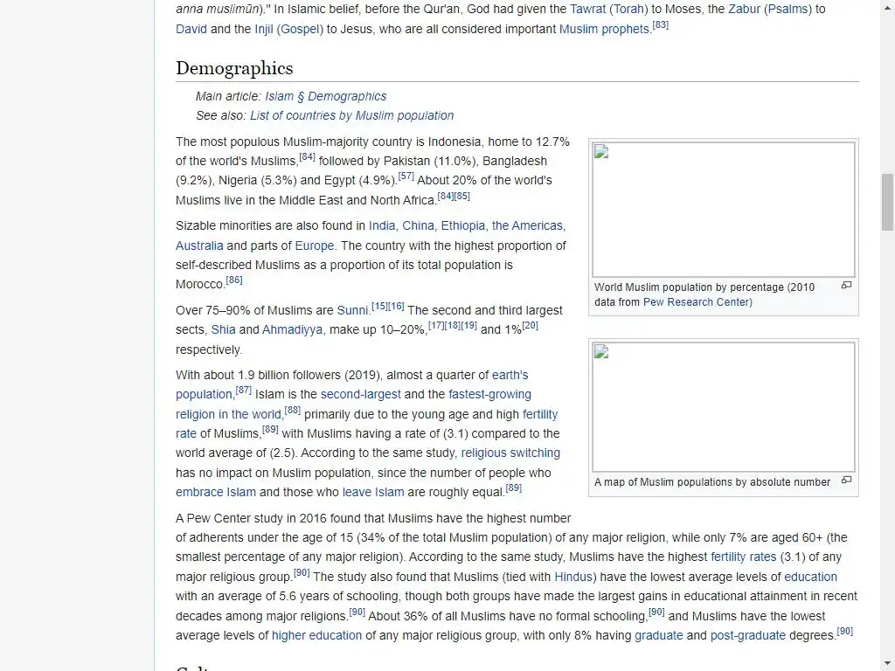Jump to citation 57 after Egypt
The width and height of the screenshot is (895, 671).
point(406,176)
